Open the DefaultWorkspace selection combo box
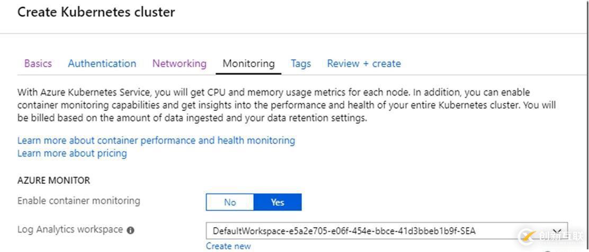Image resolution: width=589 pixels, height=252 pixels. 371,231
